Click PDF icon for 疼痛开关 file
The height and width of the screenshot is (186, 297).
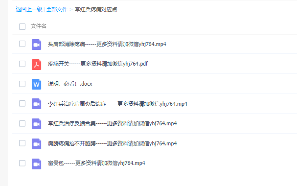point(36,65)
